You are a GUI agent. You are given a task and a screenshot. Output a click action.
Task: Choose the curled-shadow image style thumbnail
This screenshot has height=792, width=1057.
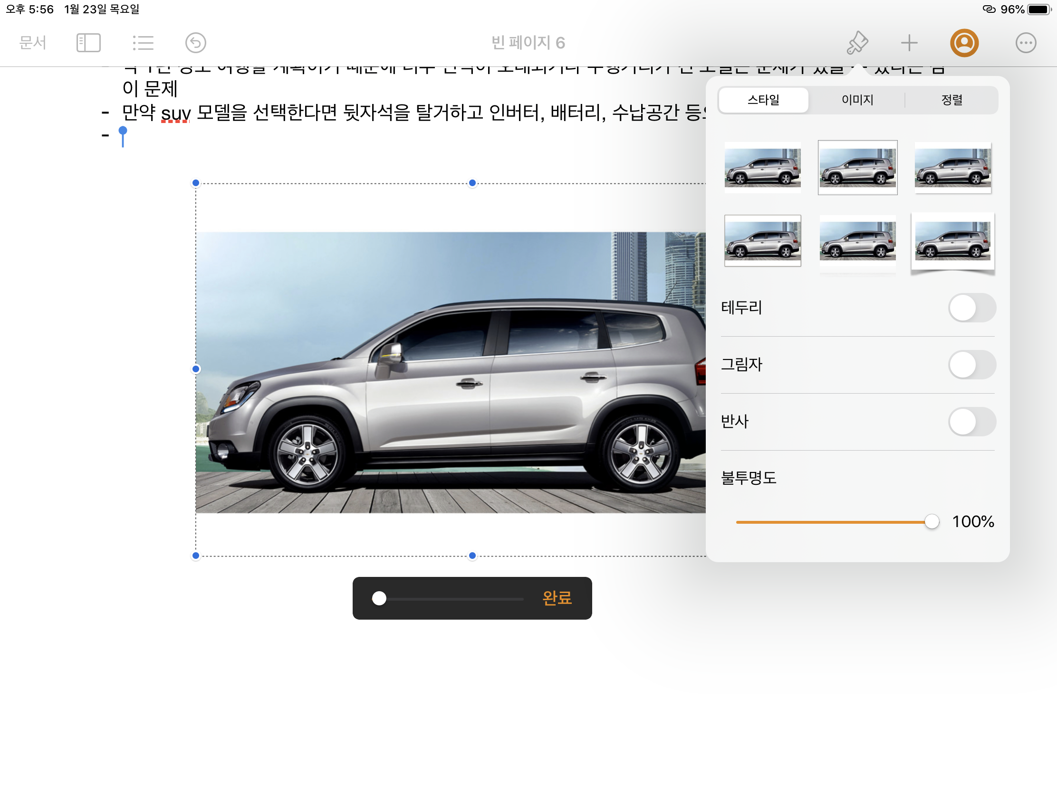tap(952, 242)
